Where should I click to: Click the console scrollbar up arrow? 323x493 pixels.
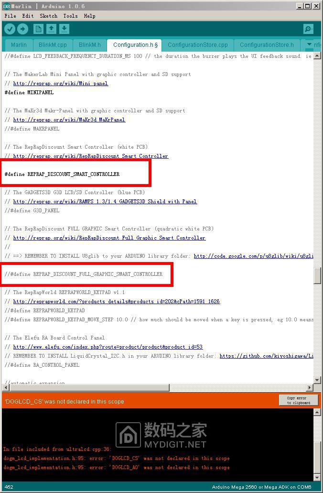[x=317, y=412]
